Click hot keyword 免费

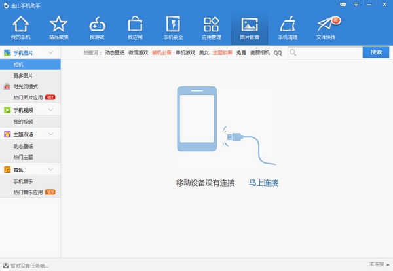(241, 52)
